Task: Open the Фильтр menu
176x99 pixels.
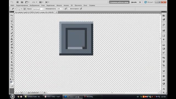Action: coord(59,5)
